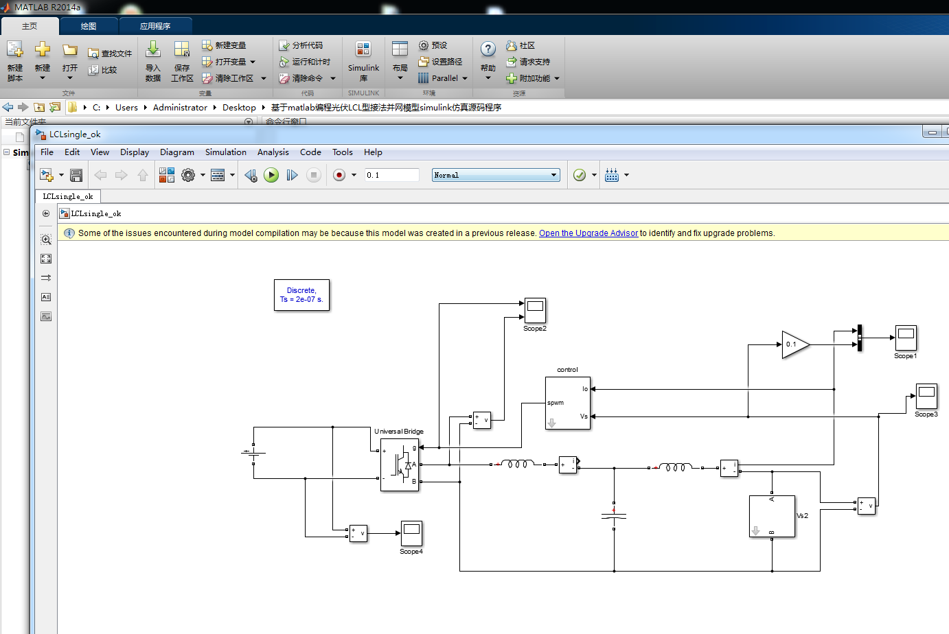Viewport: 949px width, 634px height.
Task: Click the Record simulation data icon
Action: click(339, 176)
